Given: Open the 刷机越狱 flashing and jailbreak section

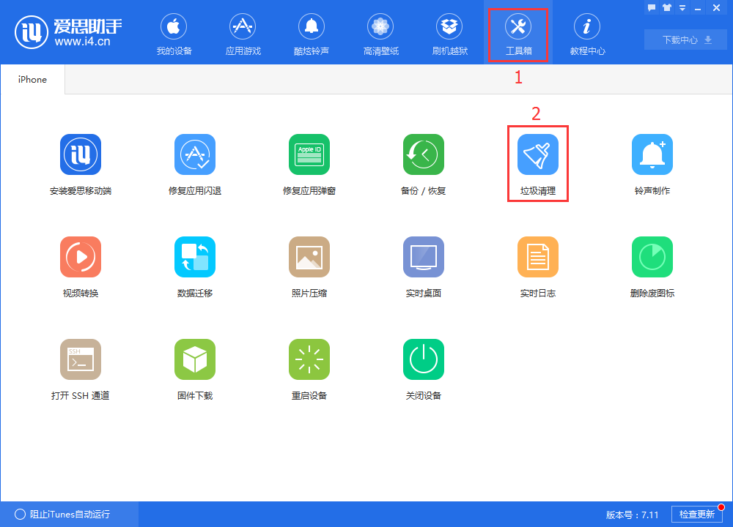Looking at the screenshot, I should pos(449,33).
